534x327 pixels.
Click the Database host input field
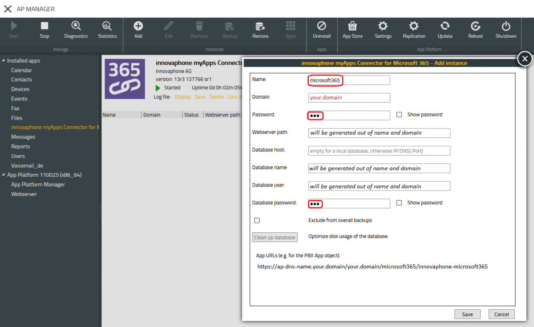(379, 151)
